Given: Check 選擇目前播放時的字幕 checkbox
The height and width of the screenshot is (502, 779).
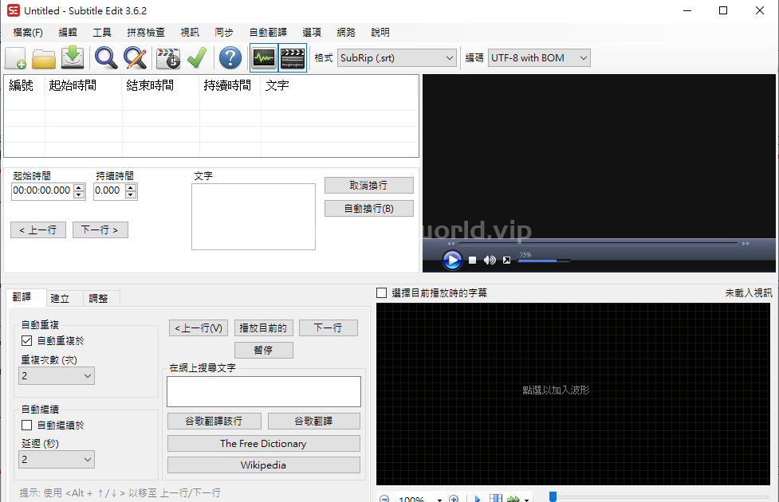Looking at the screenshot, I should tap(382, 293).
